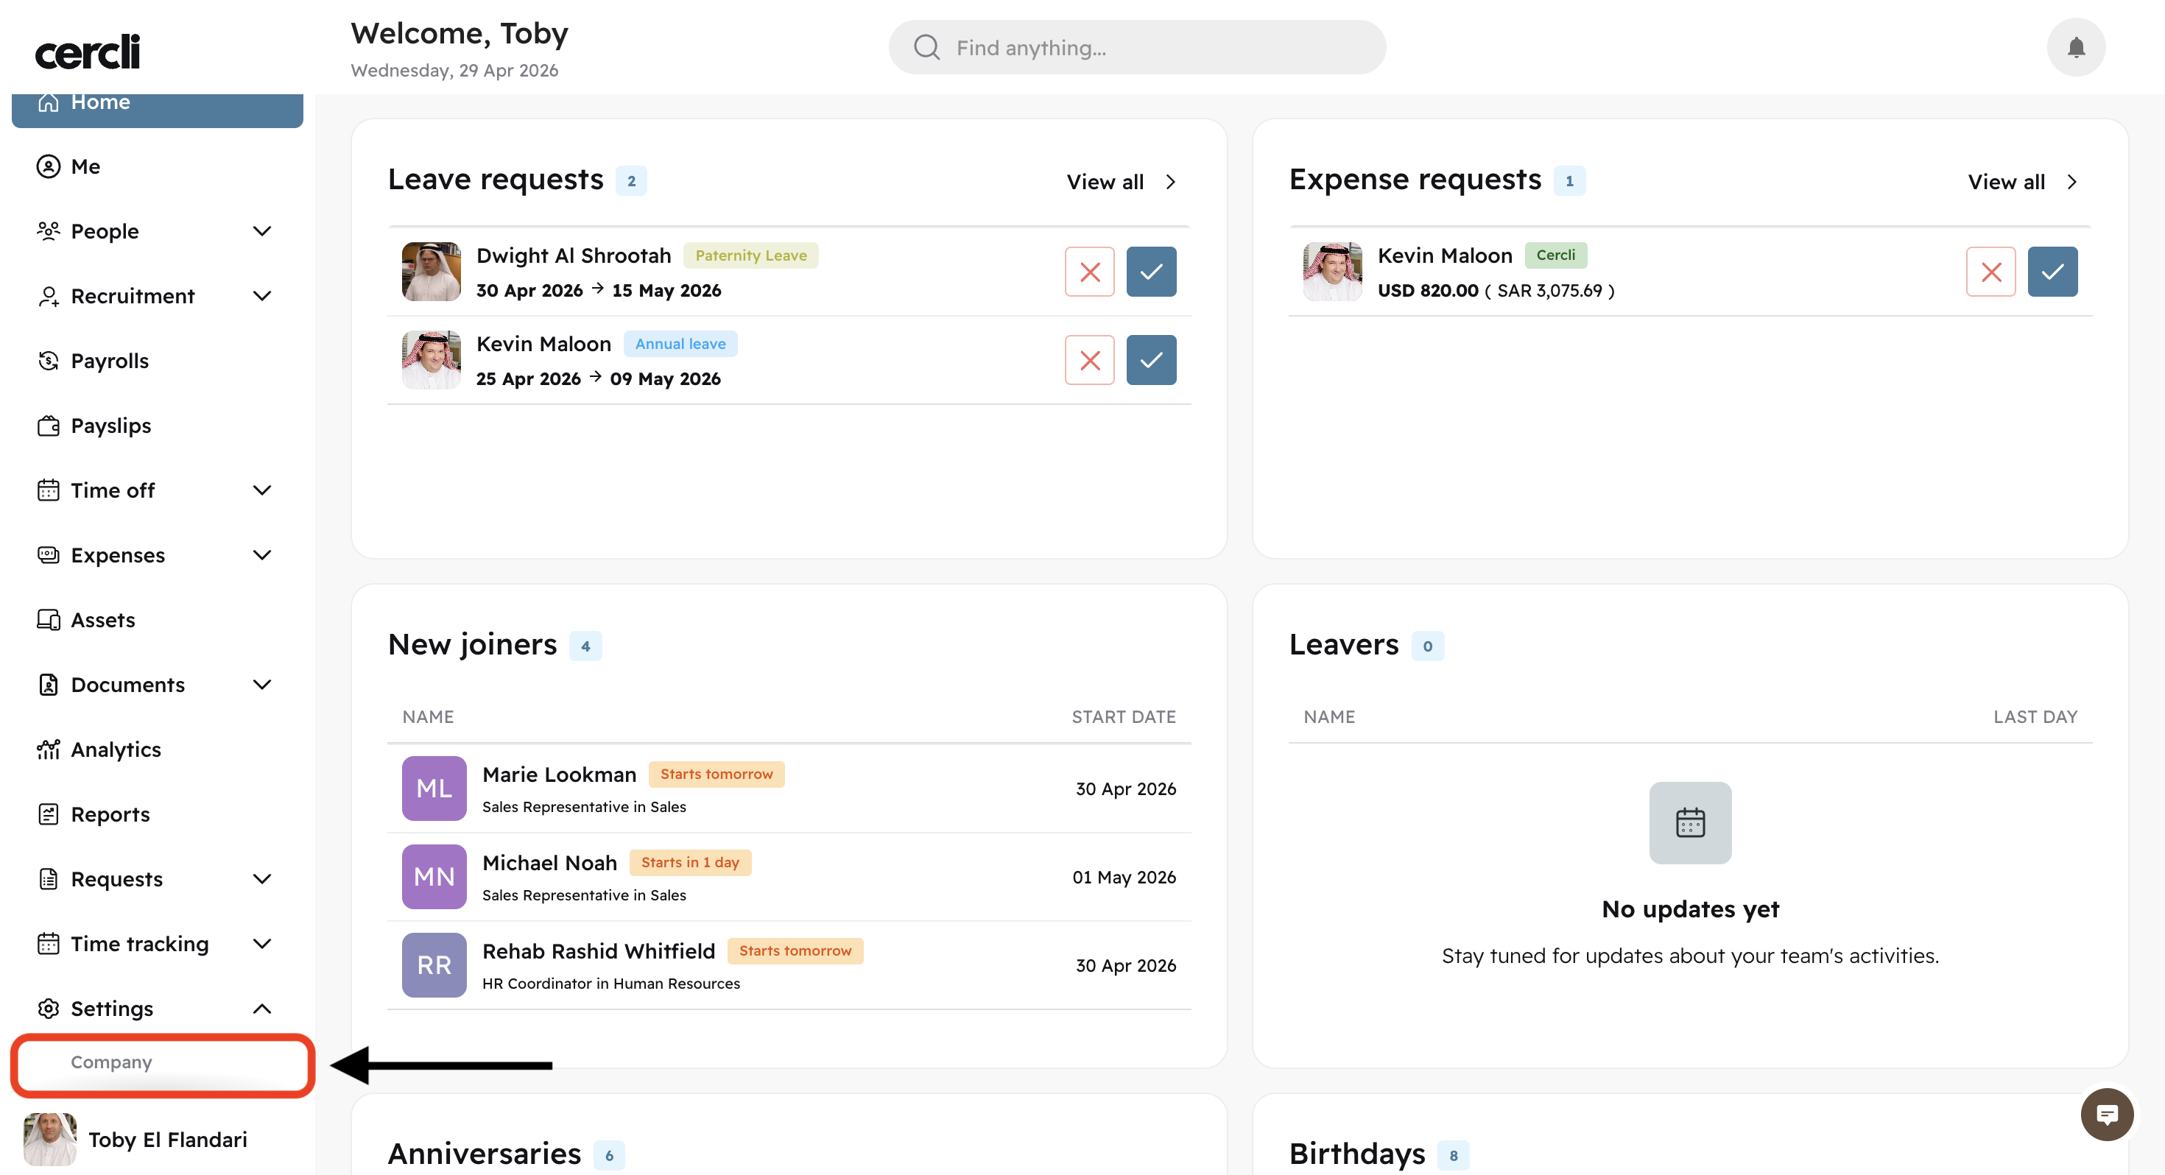Click the cercli logo

(88, 52)
